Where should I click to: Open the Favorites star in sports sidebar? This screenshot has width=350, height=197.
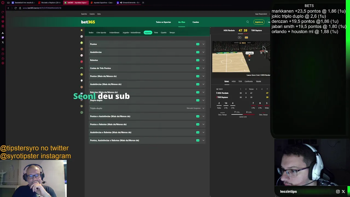pyautogui.click(x=81, y=30)
